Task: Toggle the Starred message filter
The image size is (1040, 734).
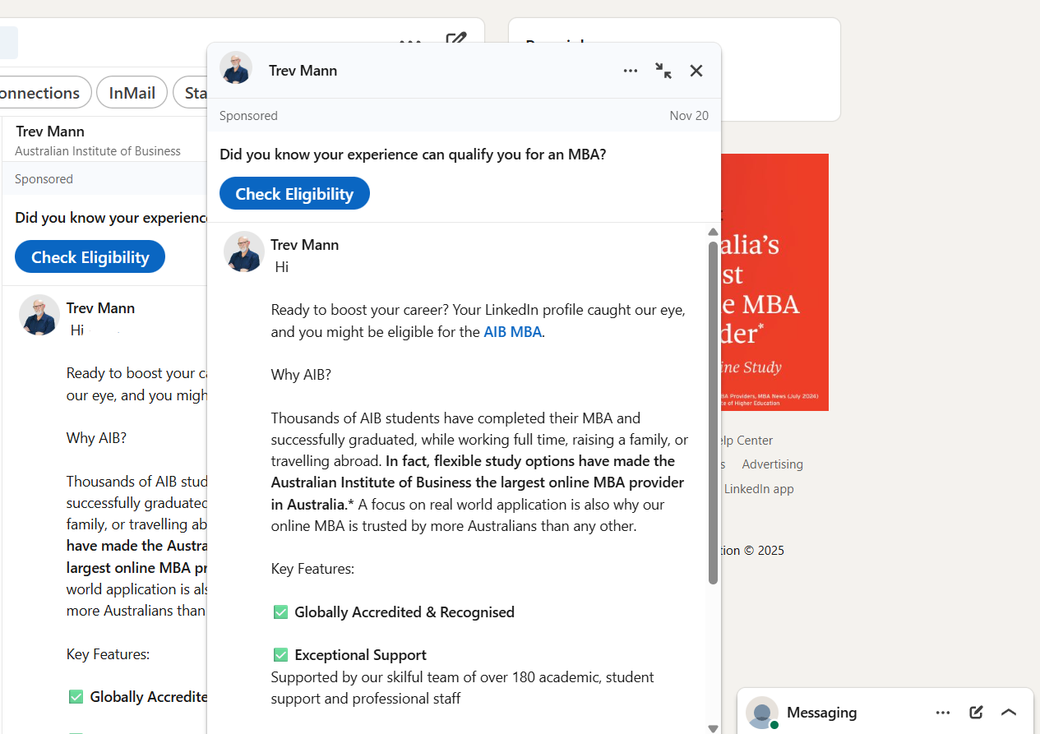Action: pyautogui.click(x=197, y=92)
